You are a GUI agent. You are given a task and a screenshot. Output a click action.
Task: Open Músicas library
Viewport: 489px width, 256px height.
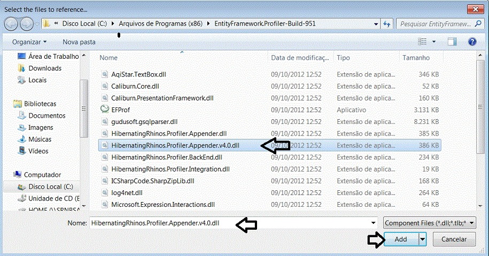pos(35,139)
